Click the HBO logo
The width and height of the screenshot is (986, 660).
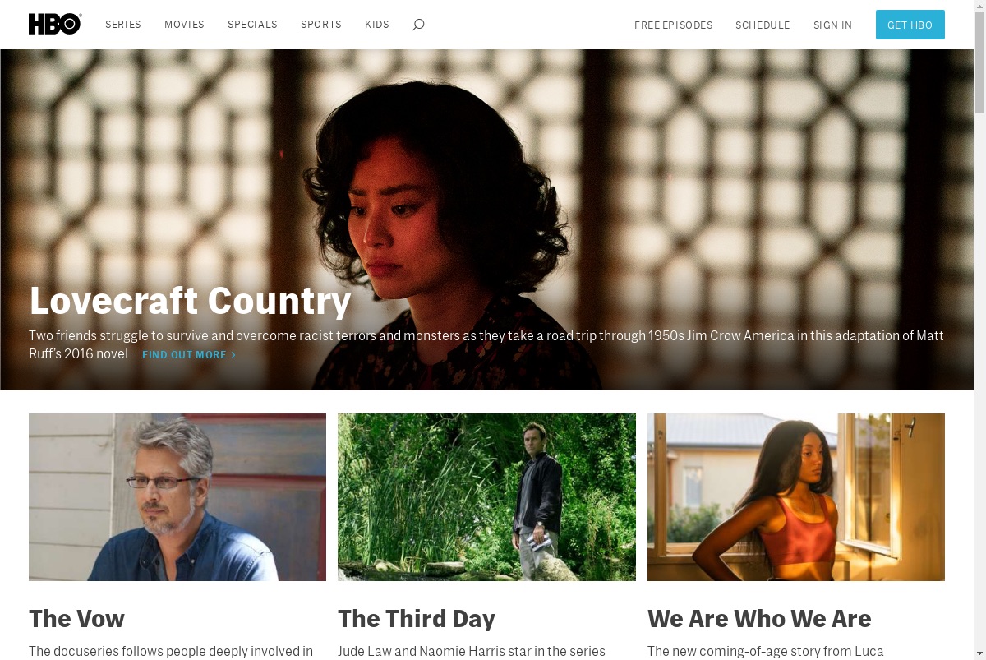pos(55,25)
